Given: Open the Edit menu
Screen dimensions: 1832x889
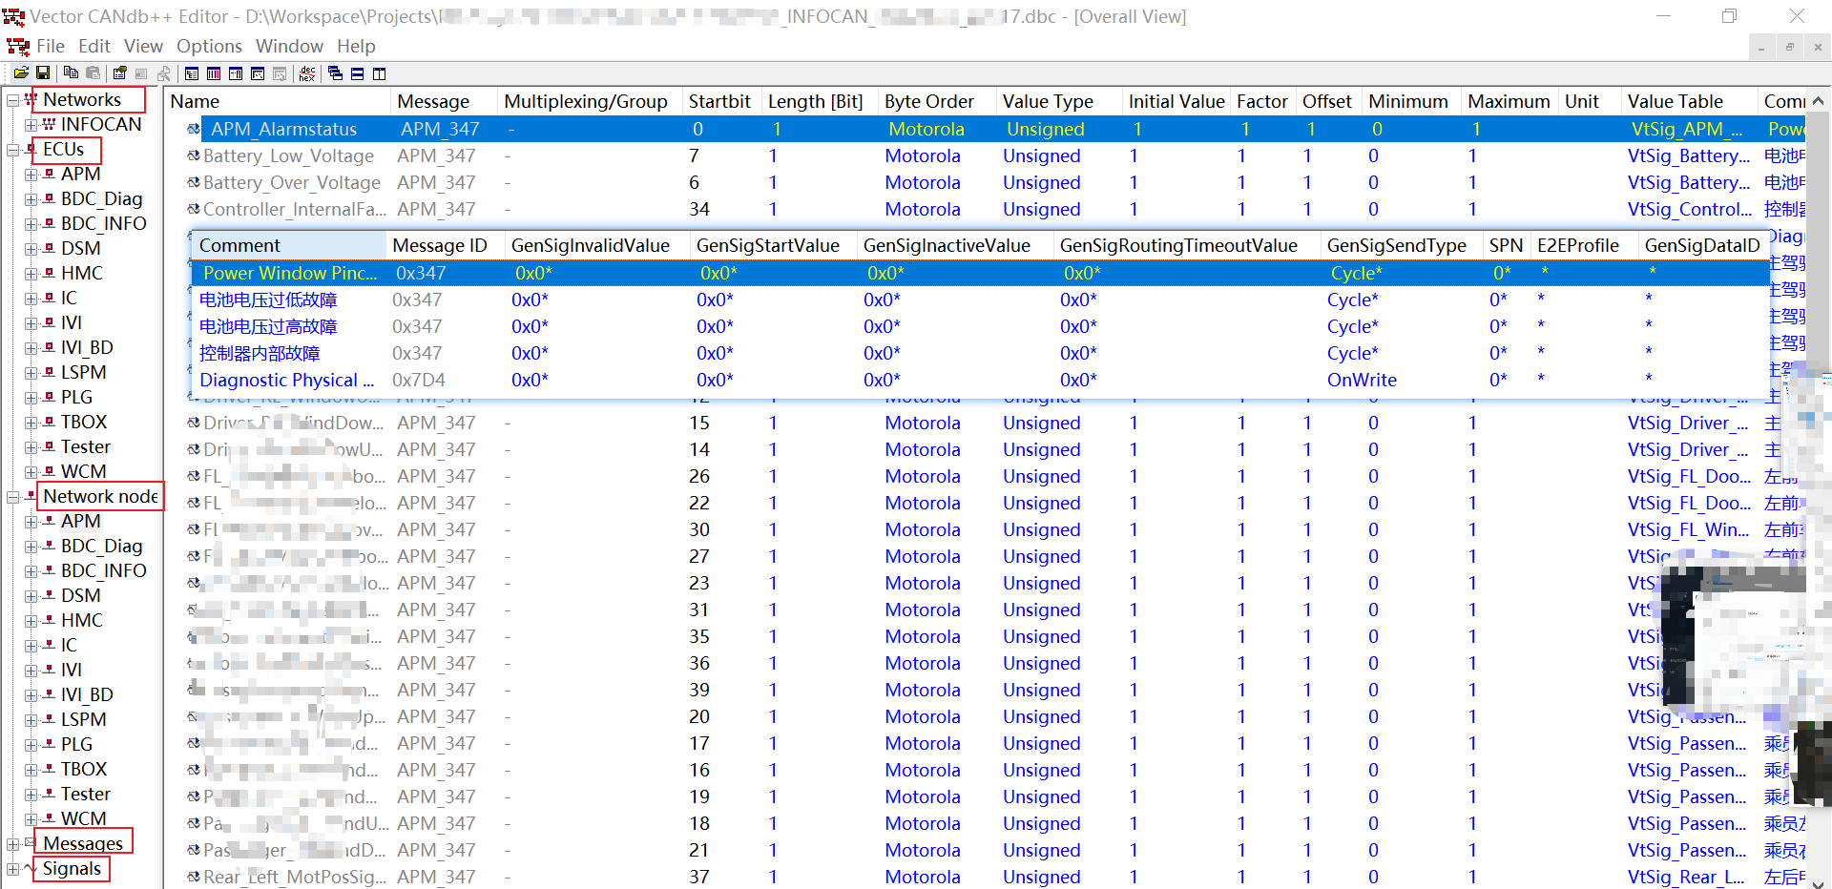Looking at the screenshot, I should [94, 46].
